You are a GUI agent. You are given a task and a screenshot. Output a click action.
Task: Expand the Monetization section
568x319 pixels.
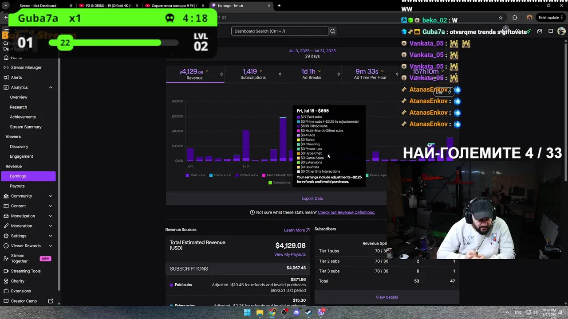tap(51, 216)
